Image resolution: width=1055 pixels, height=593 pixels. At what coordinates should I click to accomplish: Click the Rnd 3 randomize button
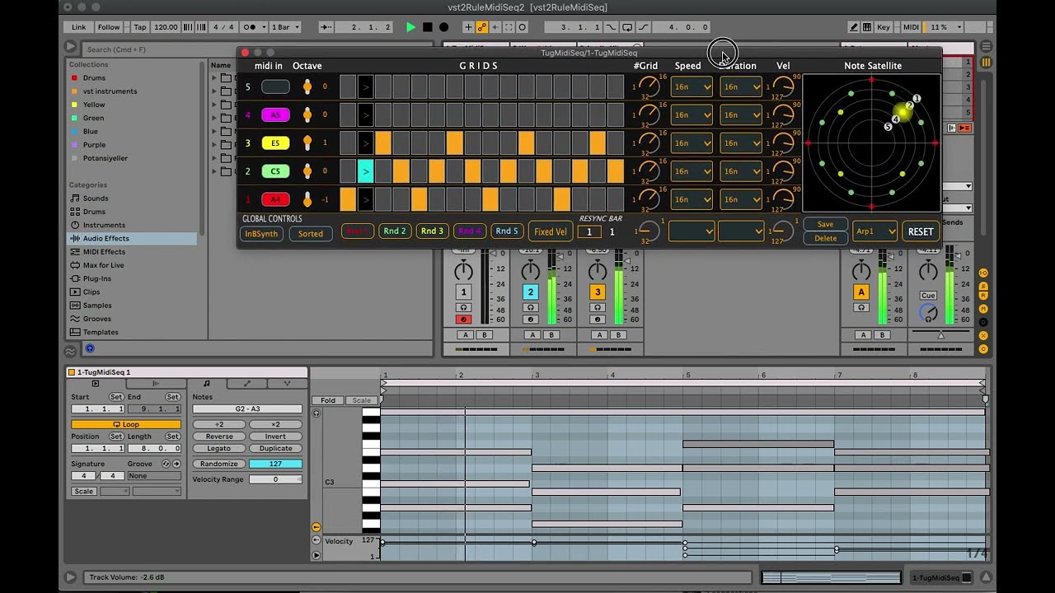(432, 231)
